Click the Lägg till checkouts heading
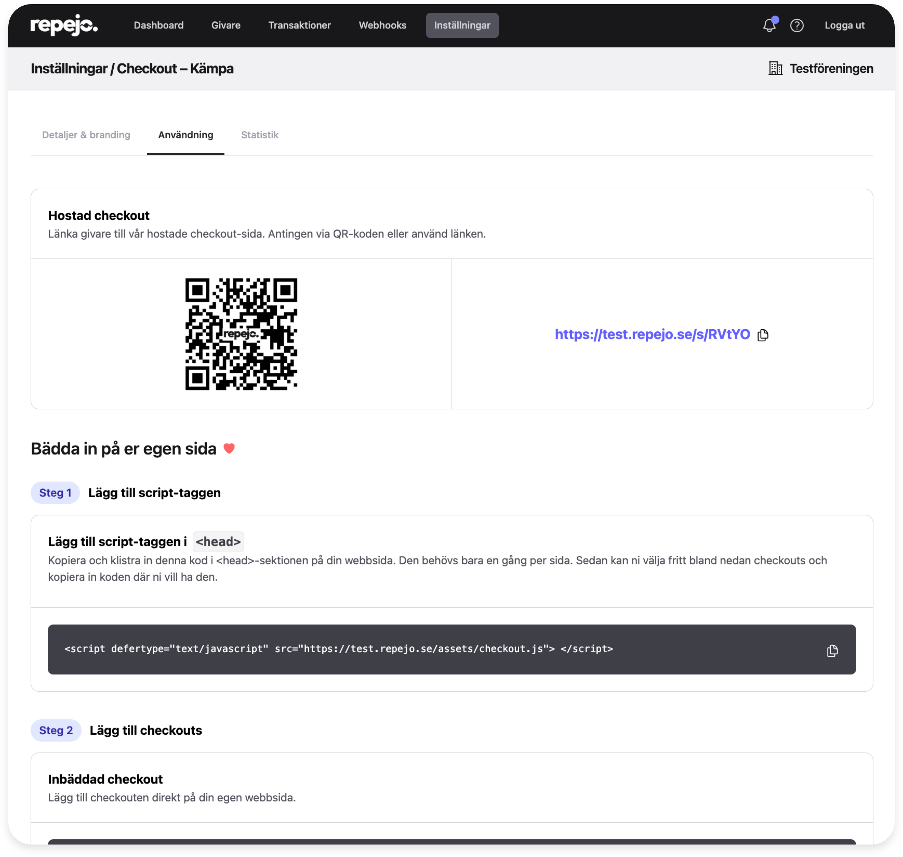Viewport: 903px width, 857px height. tap(146, 730)
